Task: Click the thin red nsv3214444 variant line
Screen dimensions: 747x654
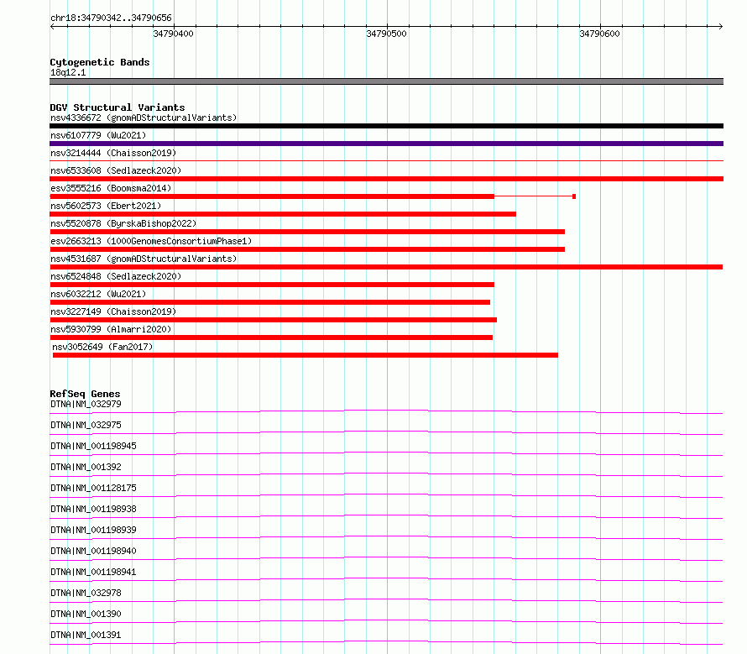Action: coord(386,161)
